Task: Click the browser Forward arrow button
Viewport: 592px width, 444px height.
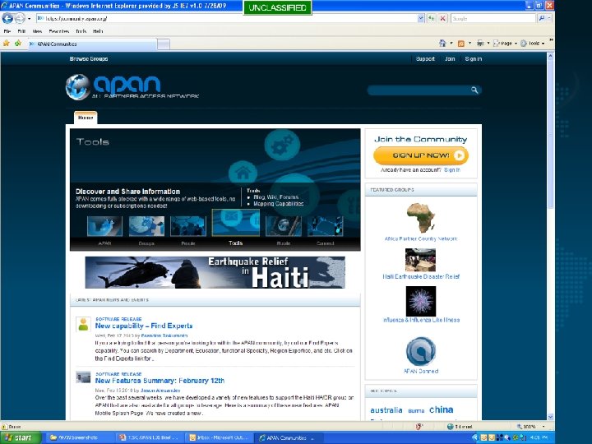Action: point(20,18)
